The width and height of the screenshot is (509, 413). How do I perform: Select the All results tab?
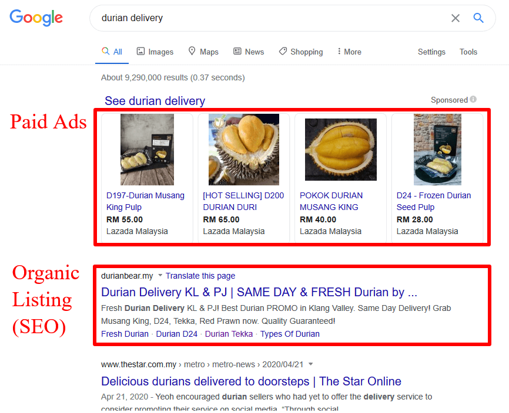point(112,52)
